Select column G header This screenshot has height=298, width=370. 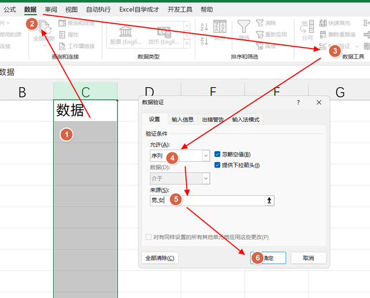point(340,91)
